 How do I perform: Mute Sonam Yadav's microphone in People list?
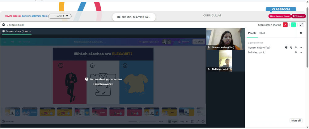(x=296, y=47)
